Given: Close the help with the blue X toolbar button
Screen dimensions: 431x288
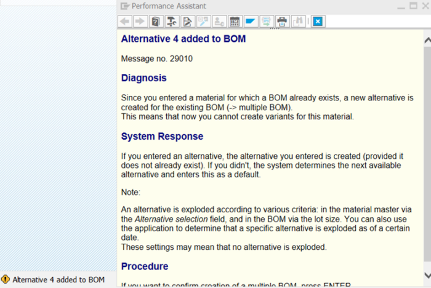Looking at the screenshot, I should (318, 22).
